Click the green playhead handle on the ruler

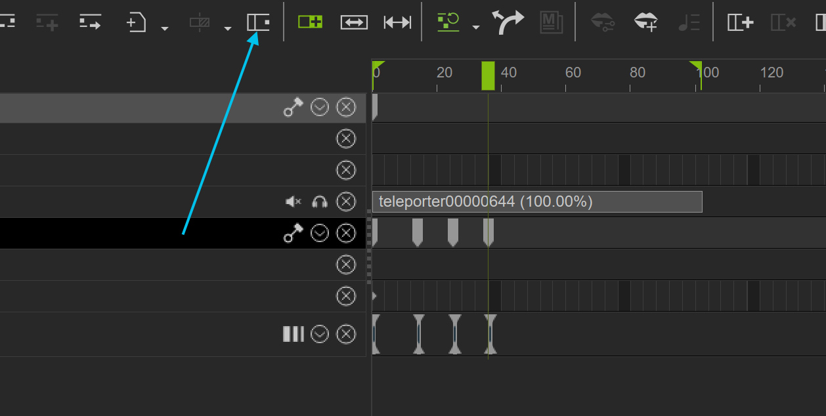tap(488, 75)
